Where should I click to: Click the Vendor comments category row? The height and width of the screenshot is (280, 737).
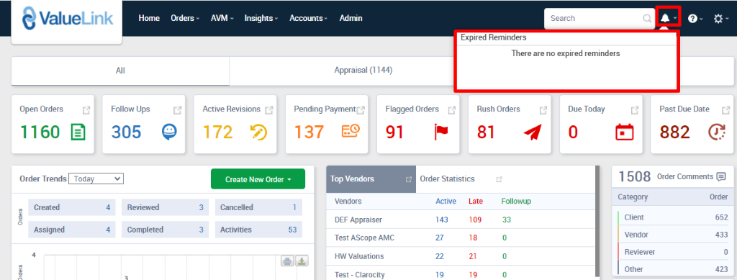point(673,235)
